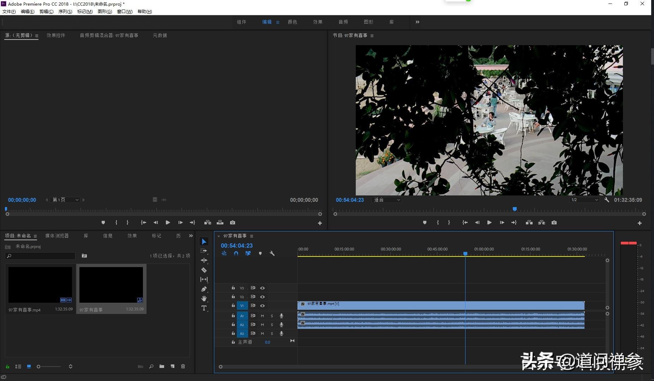
Task: Toggle V3 track output eye
Action: 262,288
